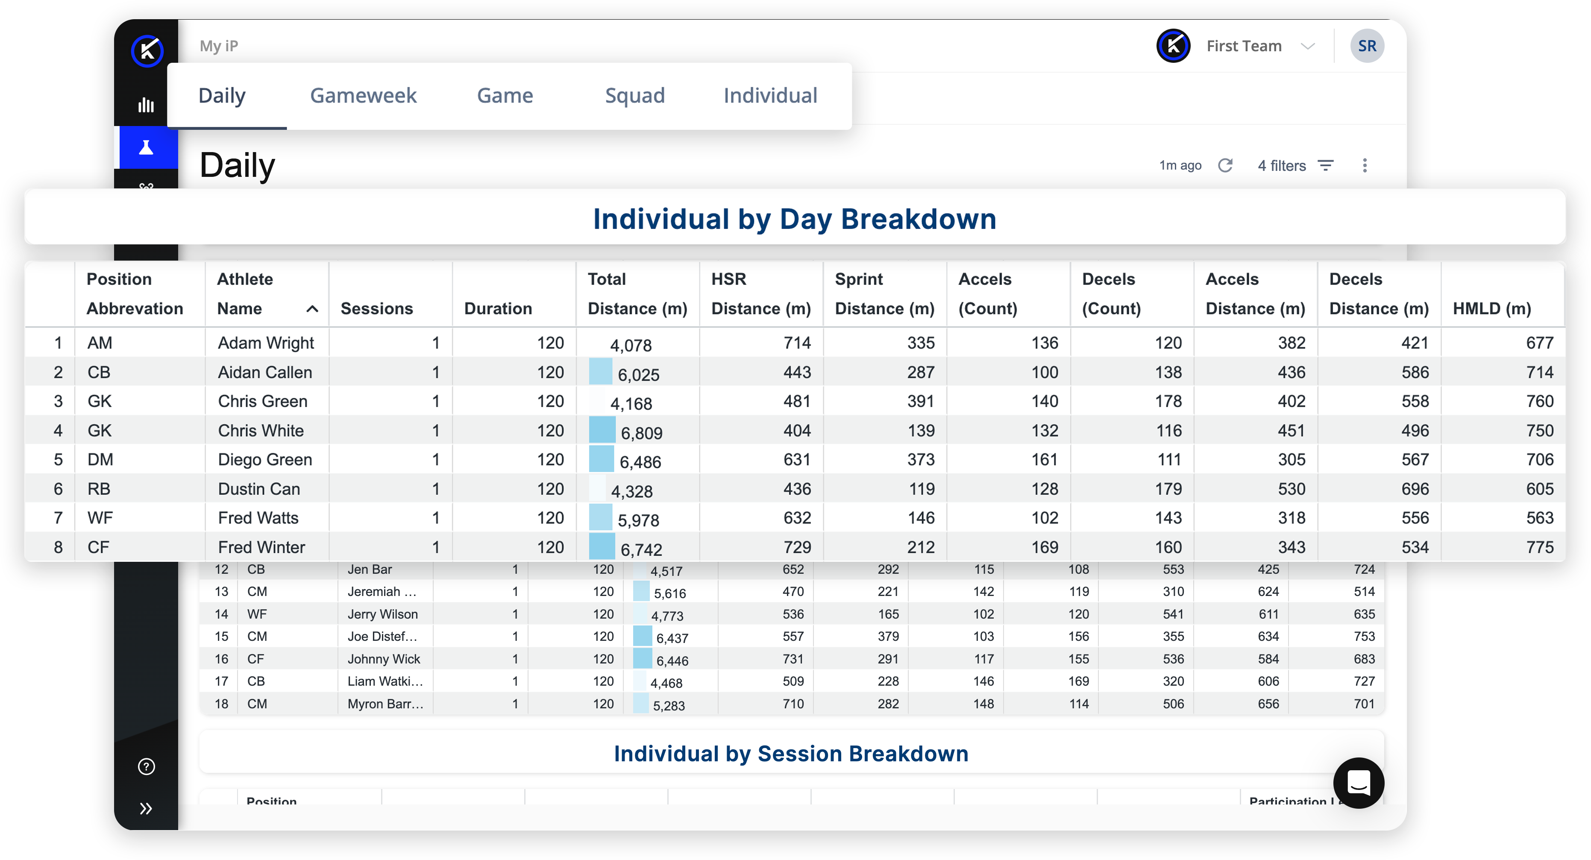Open the chat support bubble
This screenshot has width=1591, height=860.
point(1358,784)
